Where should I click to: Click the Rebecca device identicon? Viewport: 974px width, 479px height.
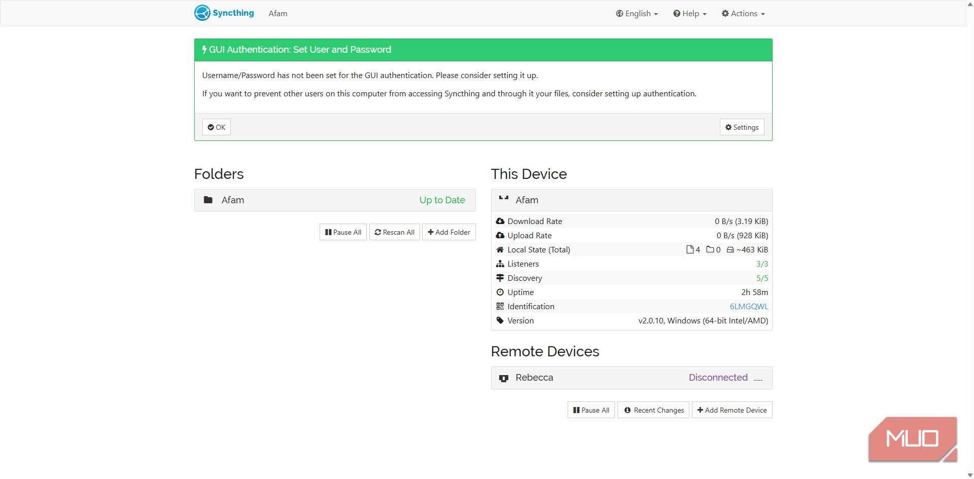[504, 378]
